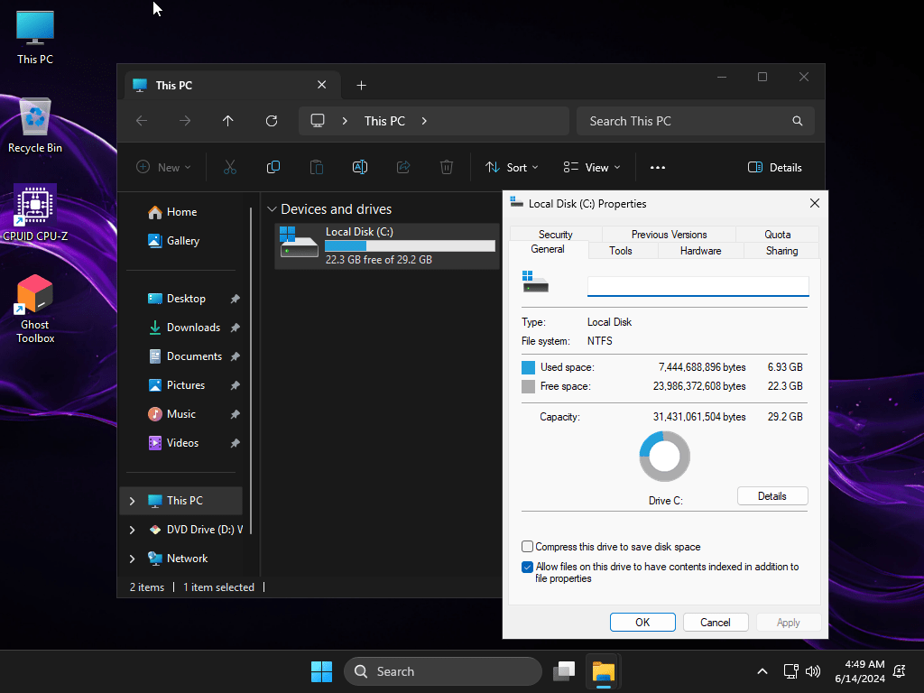Image resolution: width=924 pixels, height=693 pixels.
Task: Enable compress this drive to save disk space
Action: click(527, 546)
